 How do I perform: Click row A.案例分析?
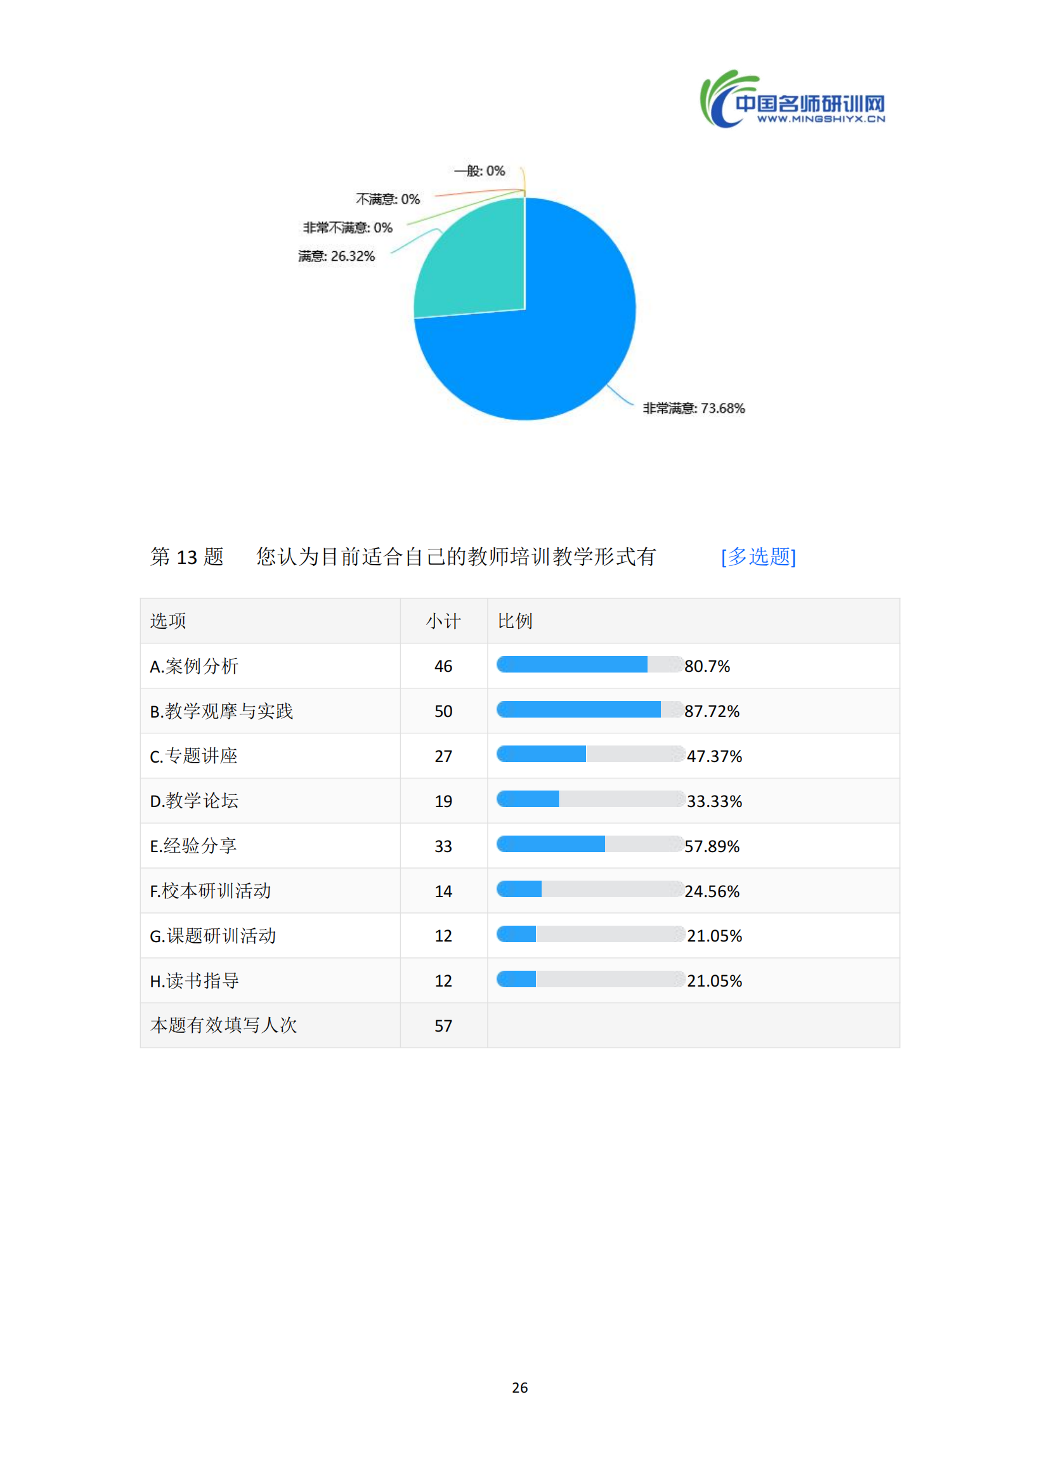click(x=520, y=666)
